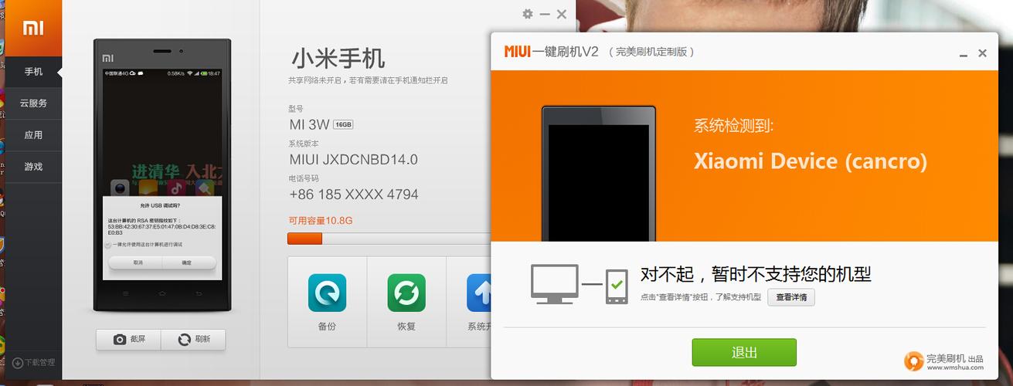Switch to the 云服务 tab

click(33, 103)
